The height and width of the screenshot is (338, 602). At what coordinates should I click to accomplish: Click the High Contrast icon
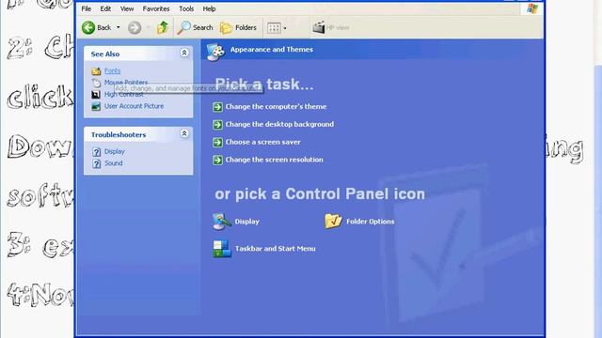tap(96, 94)
